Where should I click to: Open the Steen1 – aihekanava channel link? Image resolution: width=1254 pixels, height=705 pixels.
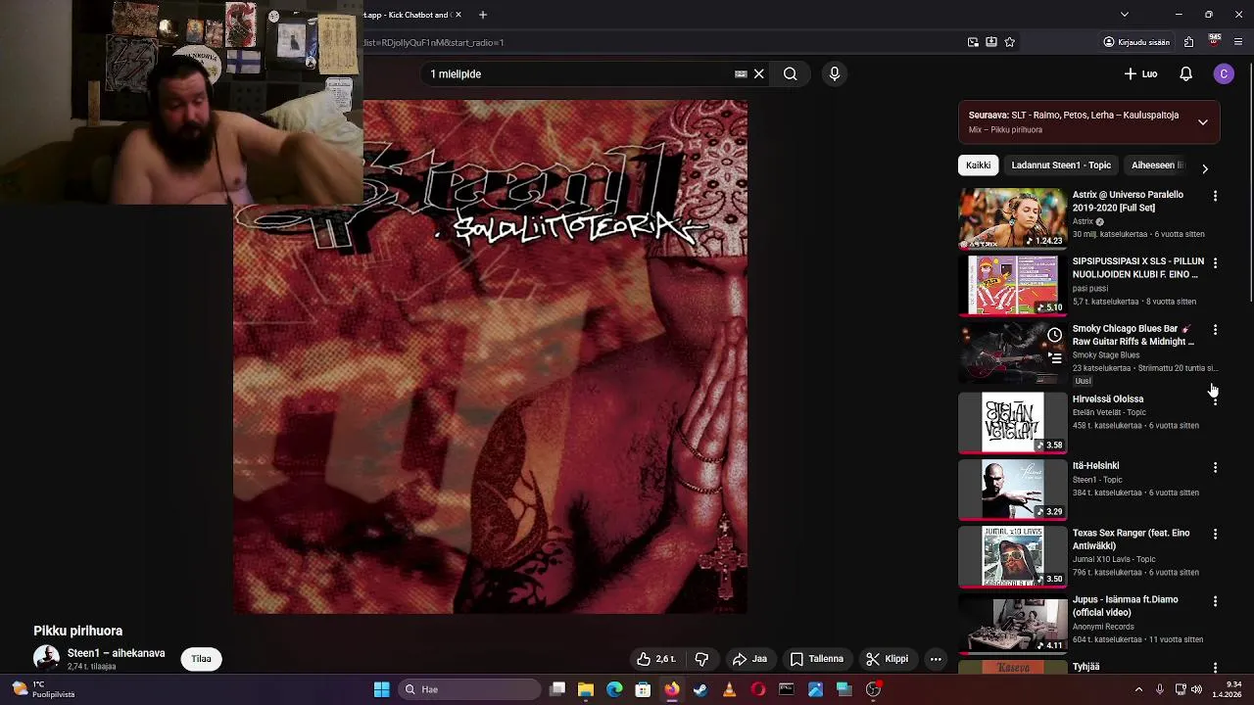(x=116, y=653)
